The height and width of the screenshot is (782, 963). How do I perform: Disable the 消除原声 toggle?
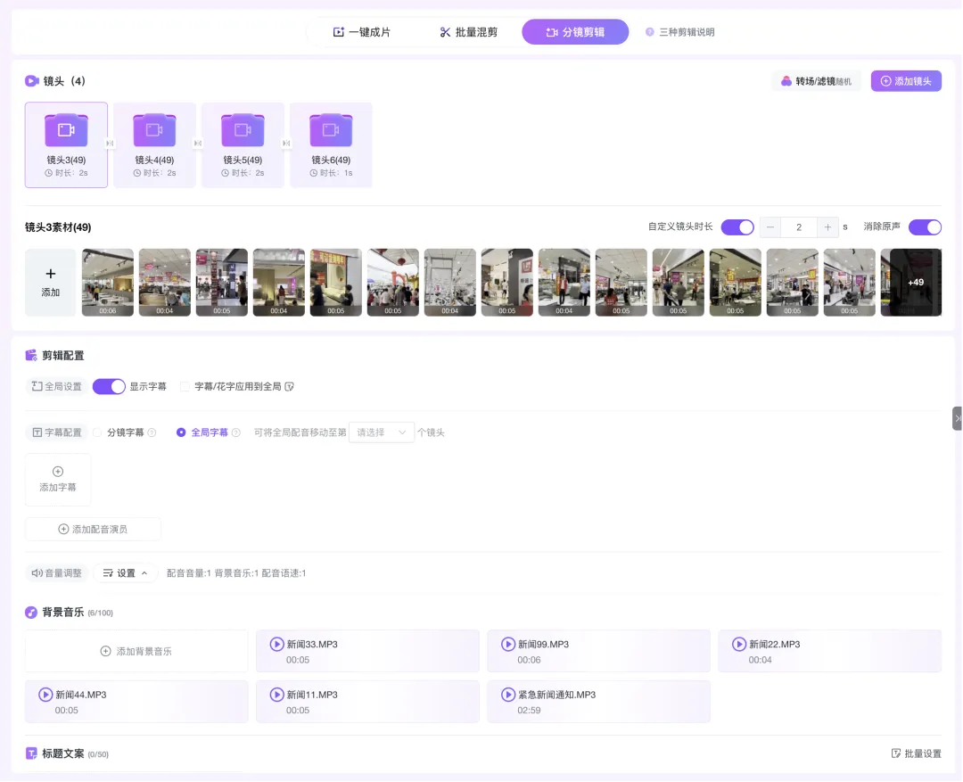(925, 226)
